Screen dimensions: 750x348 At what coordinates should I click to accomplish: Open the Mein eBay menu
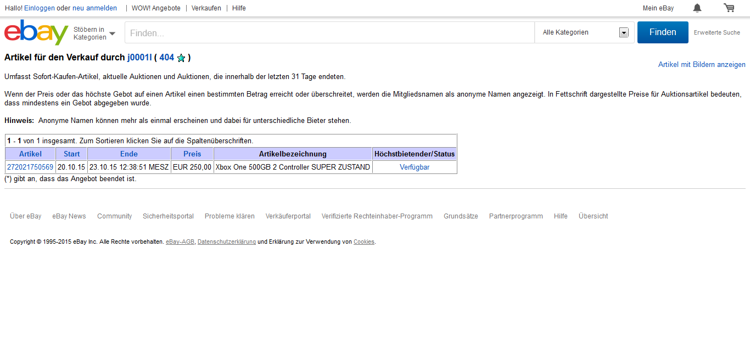(x=658, y=8)
